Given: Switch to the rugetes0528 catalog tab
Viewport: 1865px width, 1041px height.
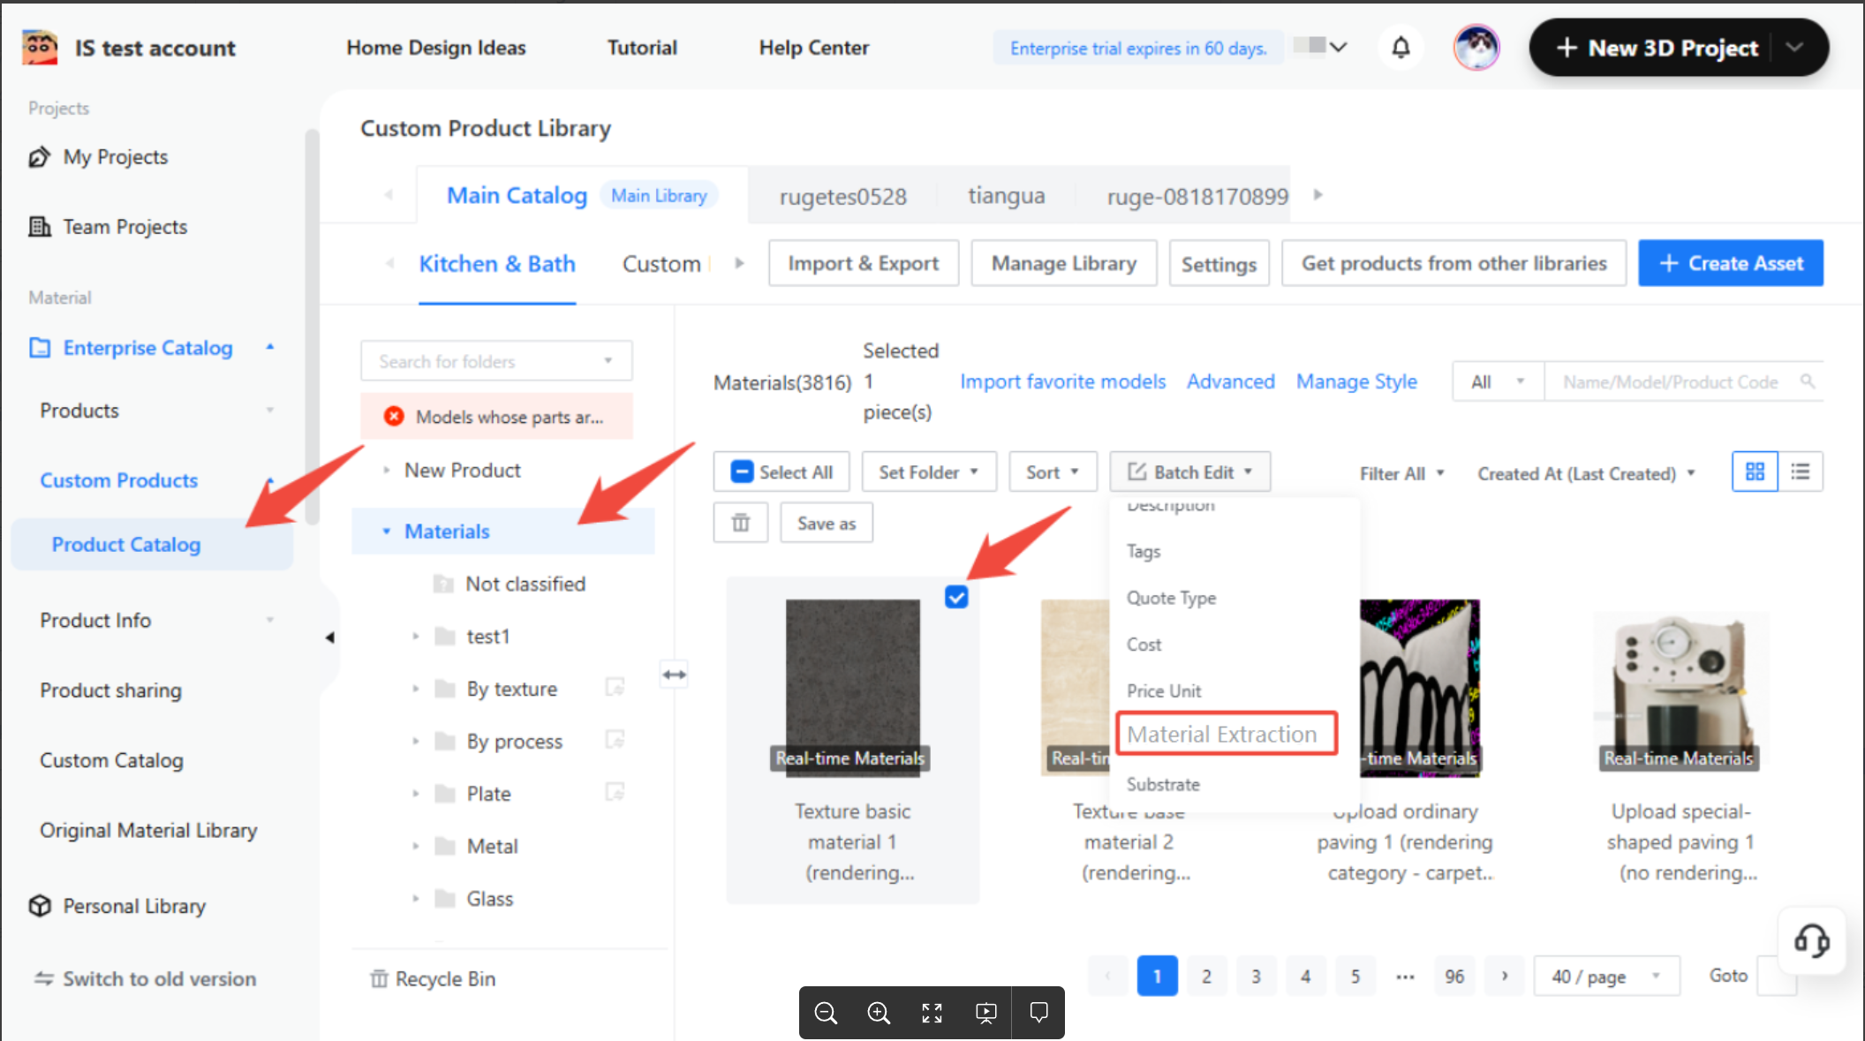Looking at the screenshot, I should point(842,196).
